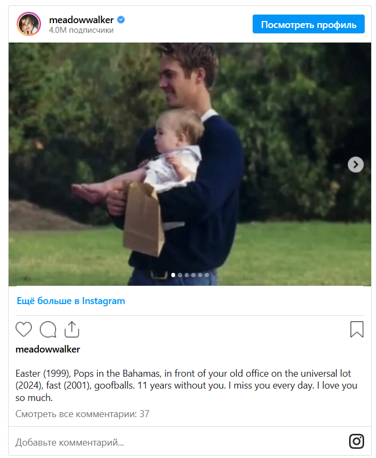Open meadowwalker profile avatar
Screen dimensions: 376x458
point(29,24)
